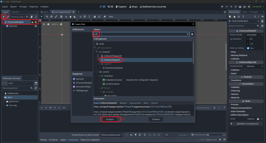This screenshot has width=266, height=143.
Task: Select the Ruler measuring tool
Action: coord(75,17)
